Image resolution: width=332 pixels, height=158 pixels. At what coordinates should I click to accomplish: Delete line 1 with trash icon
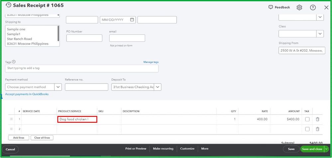(x=317, y=119)
